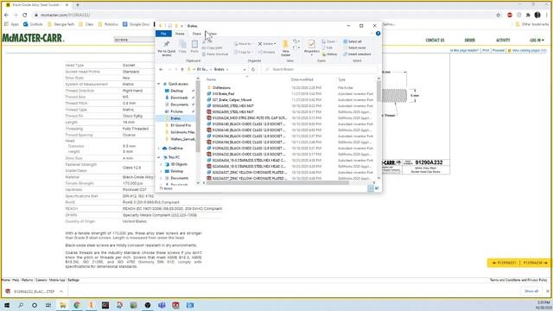The width and height of the screenshot is (553, 311).
Task: Collapse the This PC tree node
Action: 159,157
